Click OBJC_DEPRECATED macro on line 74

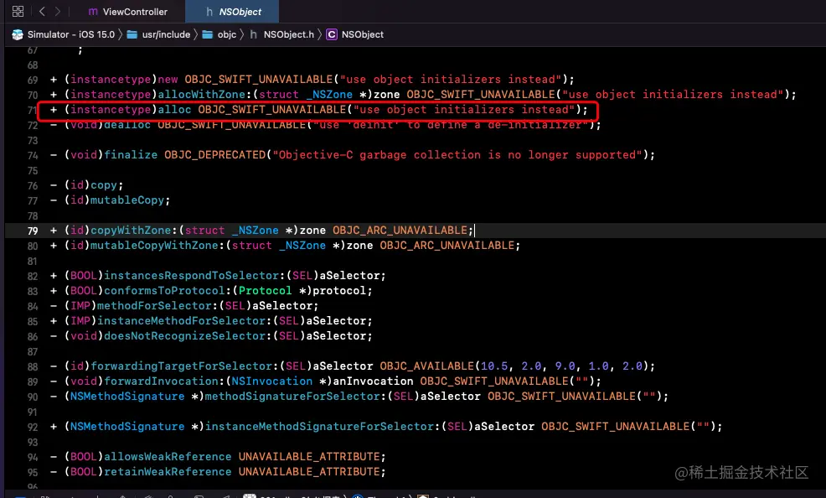(x=215, y=155)
